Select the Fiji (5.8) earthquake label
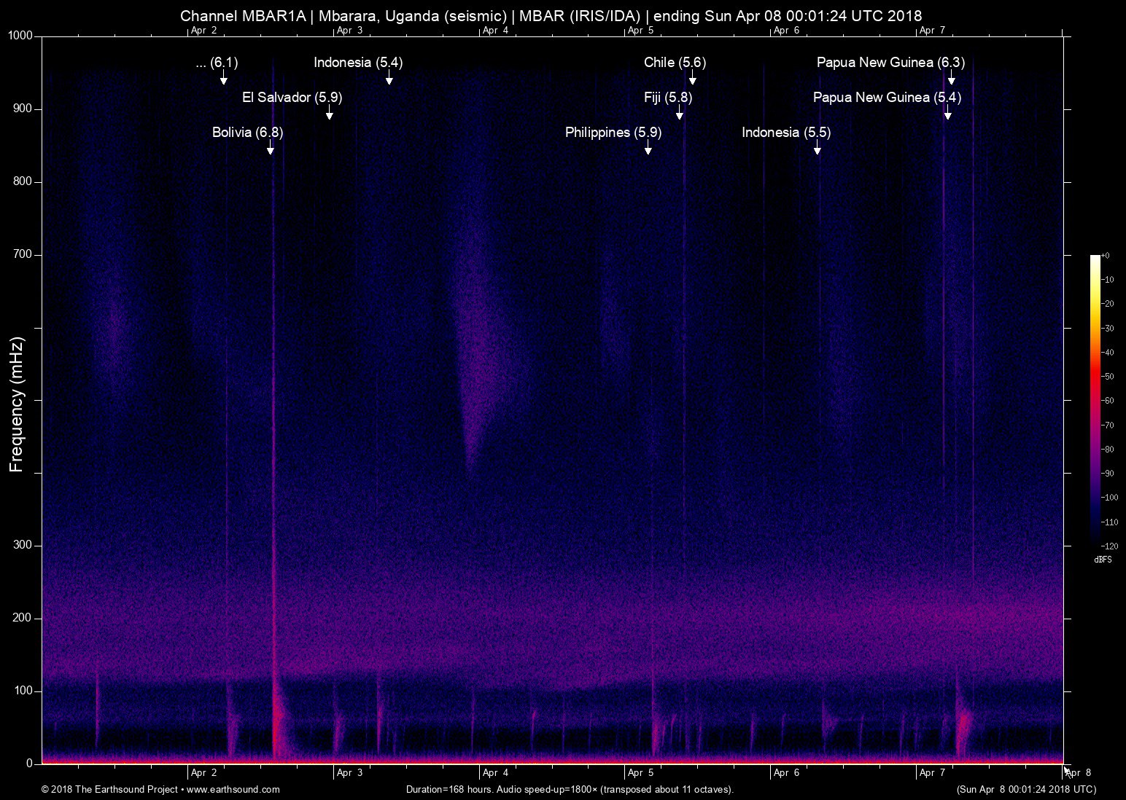 tap(667, 98)
